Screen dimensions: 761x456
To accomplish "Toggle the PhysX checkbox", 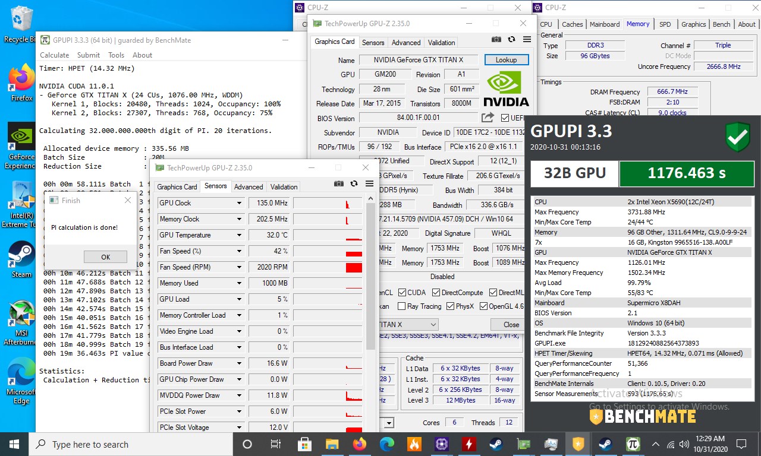I will tap(449, 306).
